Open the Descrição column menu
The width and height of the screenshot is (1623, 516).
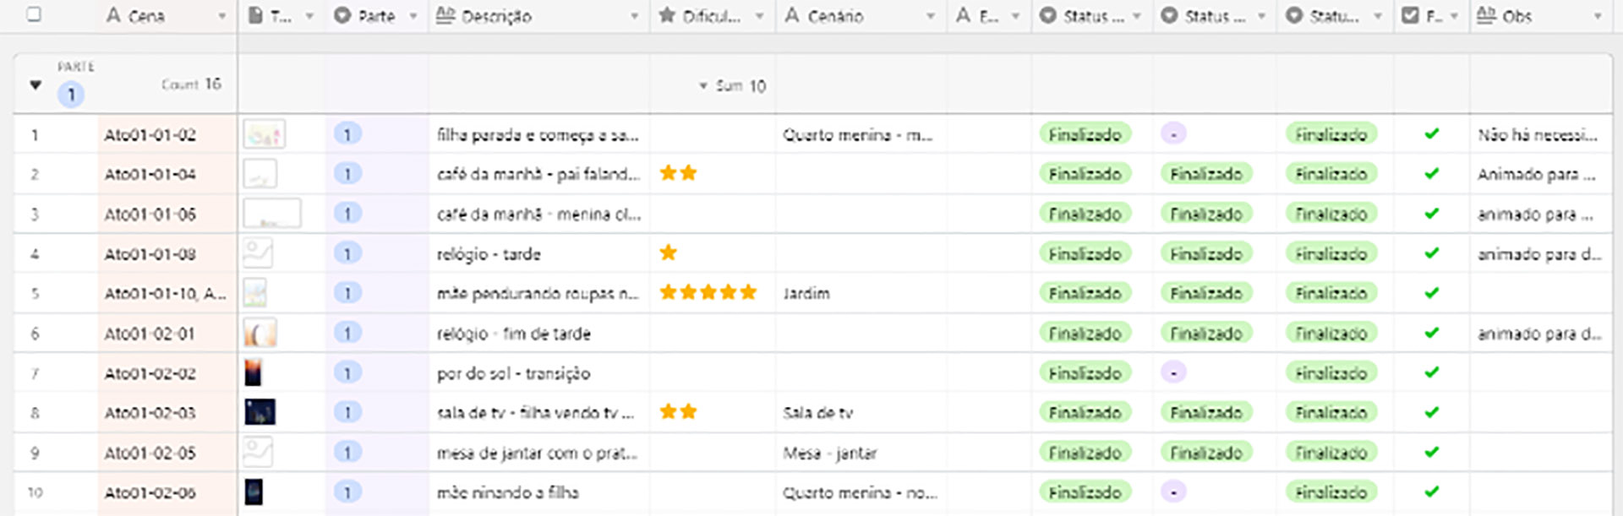point(634,16)
